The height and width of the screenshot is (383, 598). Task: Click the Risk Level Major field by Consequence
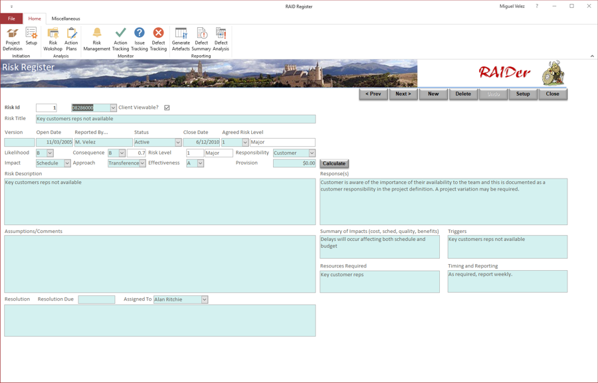click(219, 153)
